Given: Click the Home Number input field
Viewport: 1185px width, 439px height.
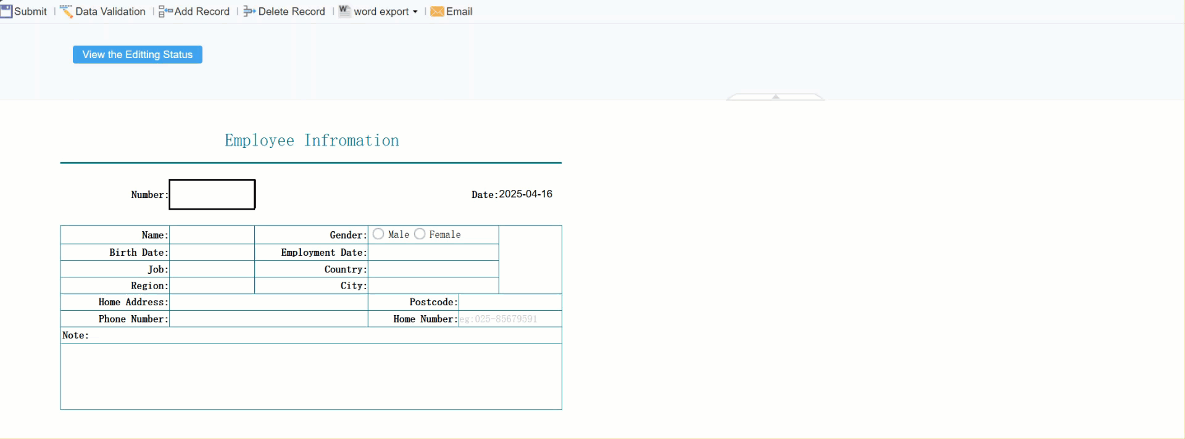Looking at the screenshot, I should pos(510,319).
